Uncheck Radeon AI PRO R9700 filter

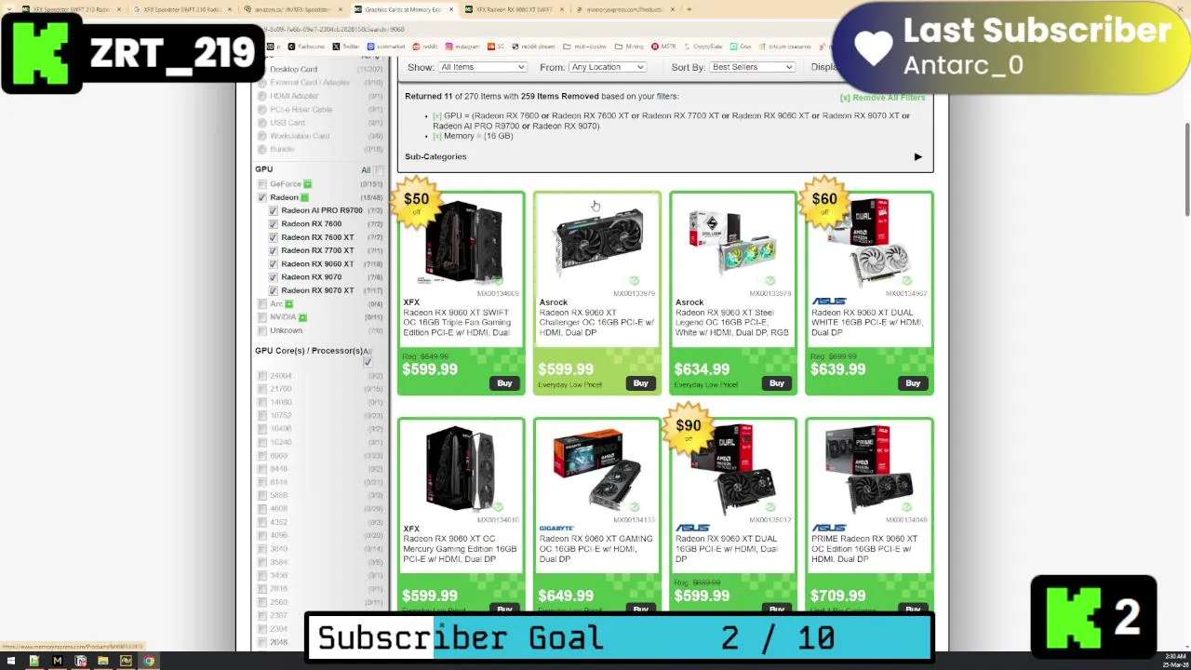point(274,211)
